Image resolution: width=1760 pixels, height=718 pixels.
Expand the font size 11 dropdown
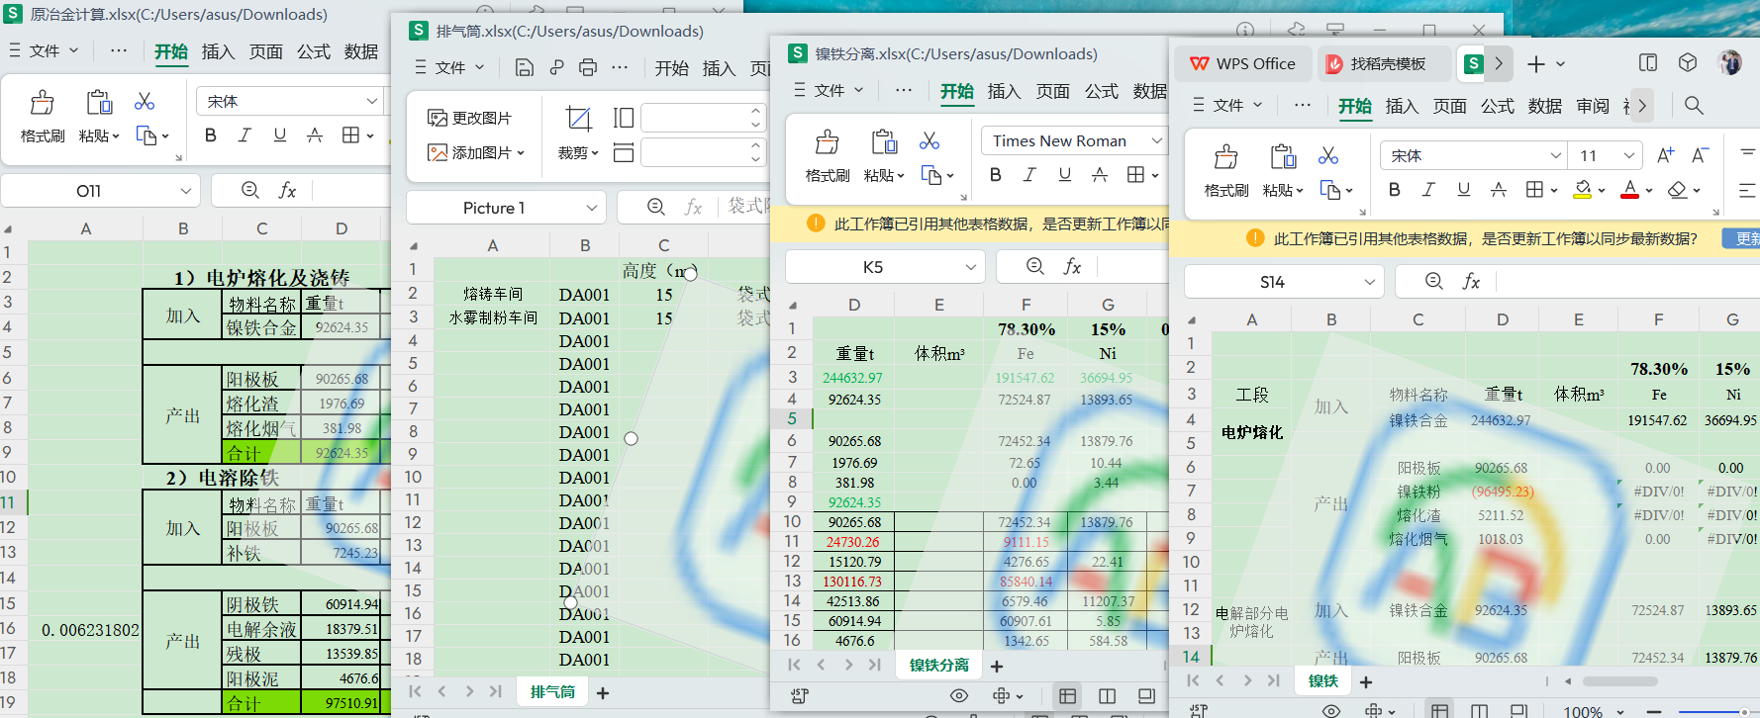1628,155
